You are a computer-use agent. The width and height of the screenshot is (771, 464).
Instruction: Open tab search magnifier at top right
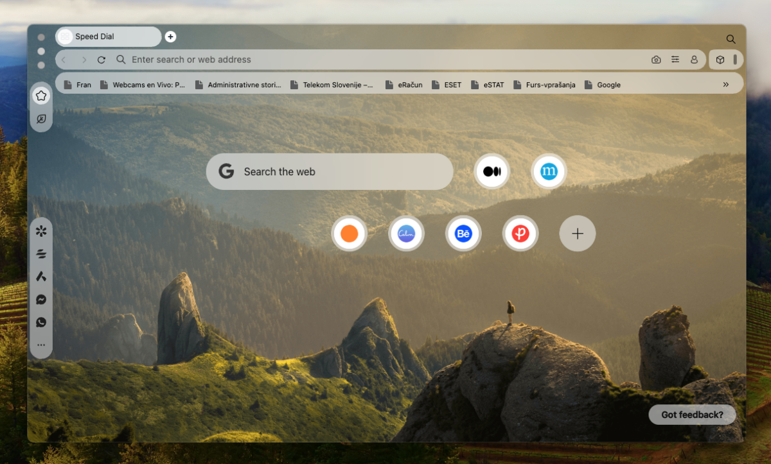(x=731, y=39)
